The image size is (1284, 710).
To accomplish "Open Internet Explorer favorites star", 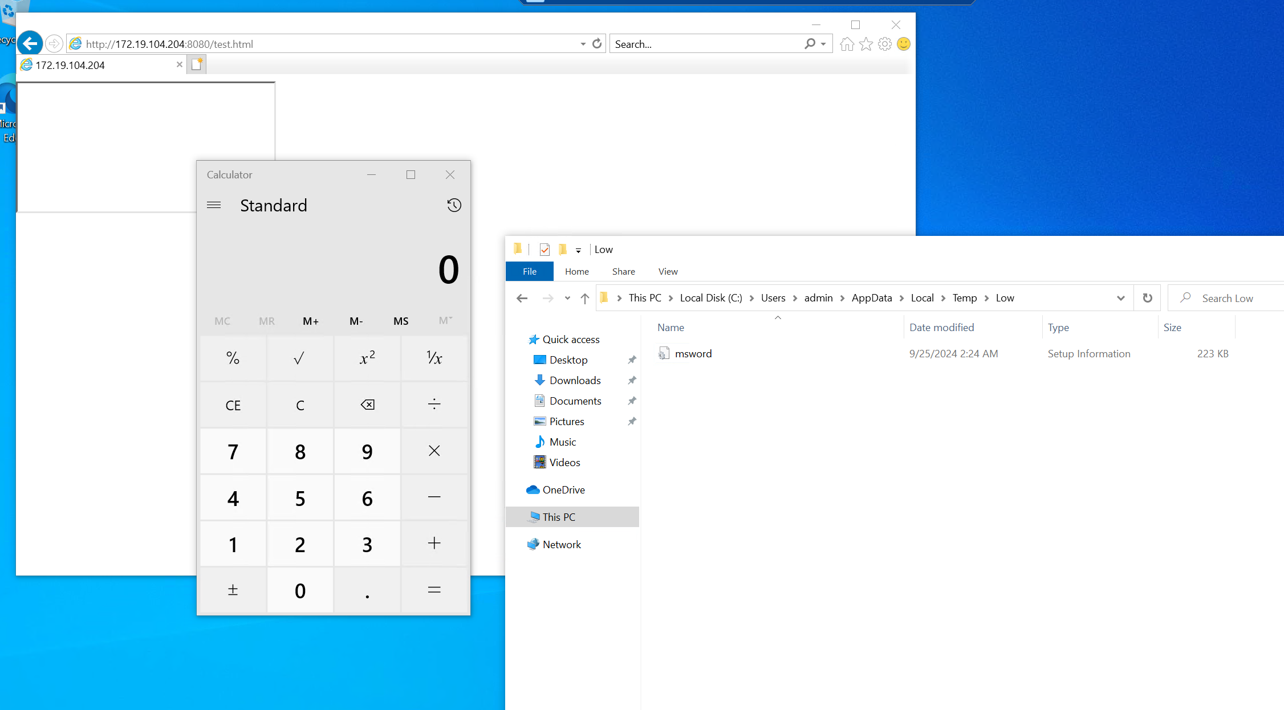I will [x=866, y=44].
